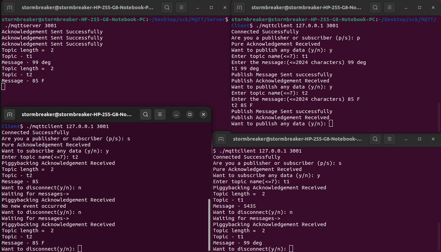Click 'Enter topic name(<=7): t1' in t1 subscriber terminal

[251, 182]
